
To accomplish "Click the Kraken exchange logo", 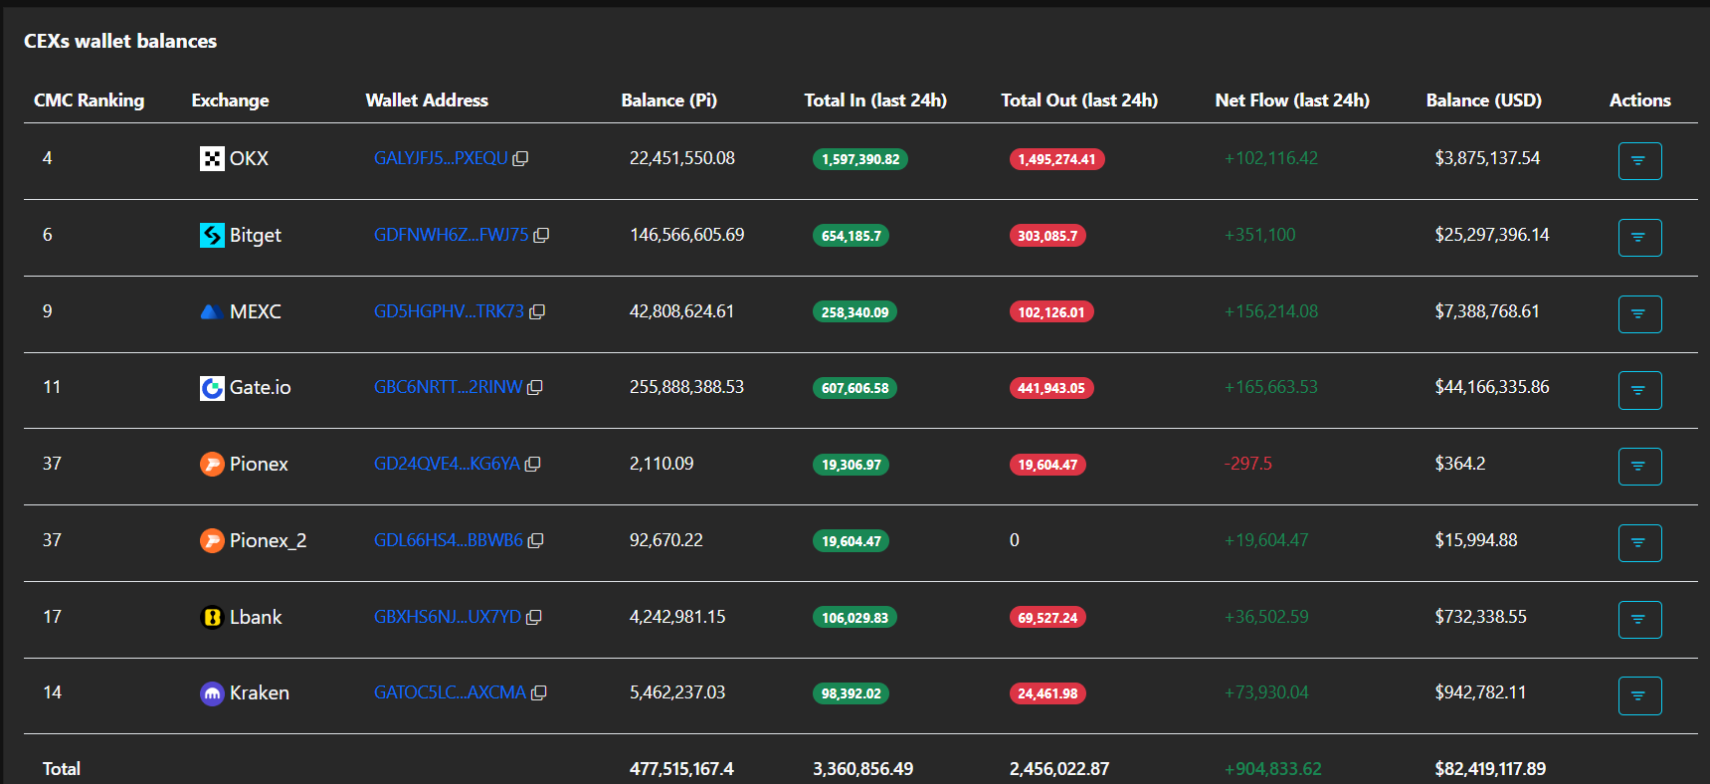I will pos(212,693).
